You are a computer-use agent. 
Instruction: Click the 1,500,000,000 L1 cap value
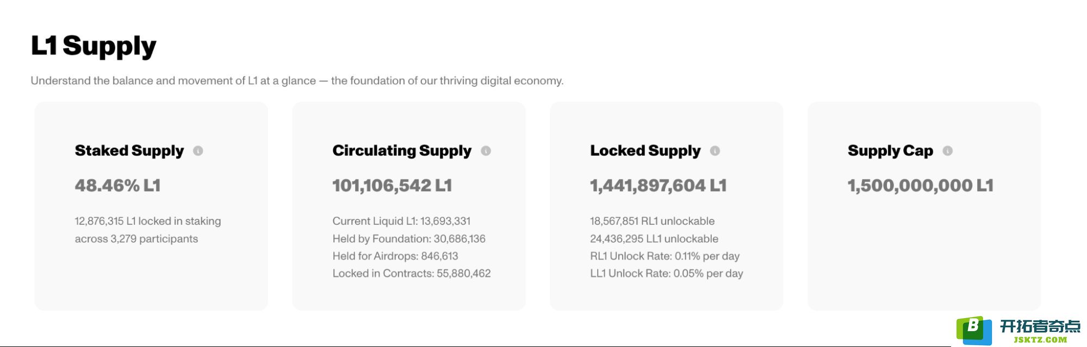(920, 186)
